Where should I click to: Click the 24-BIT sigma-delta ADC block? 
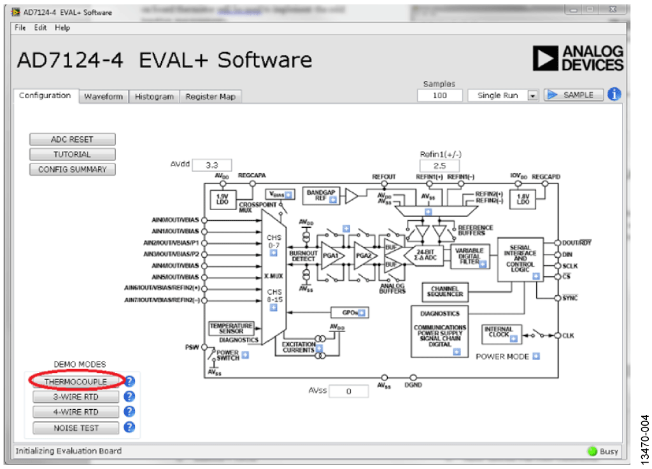click(x=425, y=255)
